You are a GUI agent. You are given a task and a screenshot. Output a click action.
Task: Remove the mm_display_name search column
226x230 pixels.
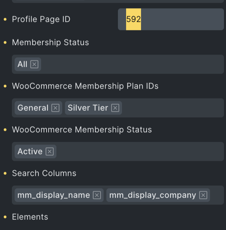click(97, 195)
